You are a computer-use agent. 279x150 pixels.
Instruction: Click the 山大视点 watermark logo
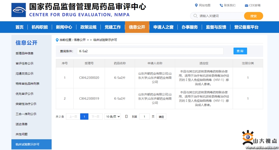[x=248, y=139]
